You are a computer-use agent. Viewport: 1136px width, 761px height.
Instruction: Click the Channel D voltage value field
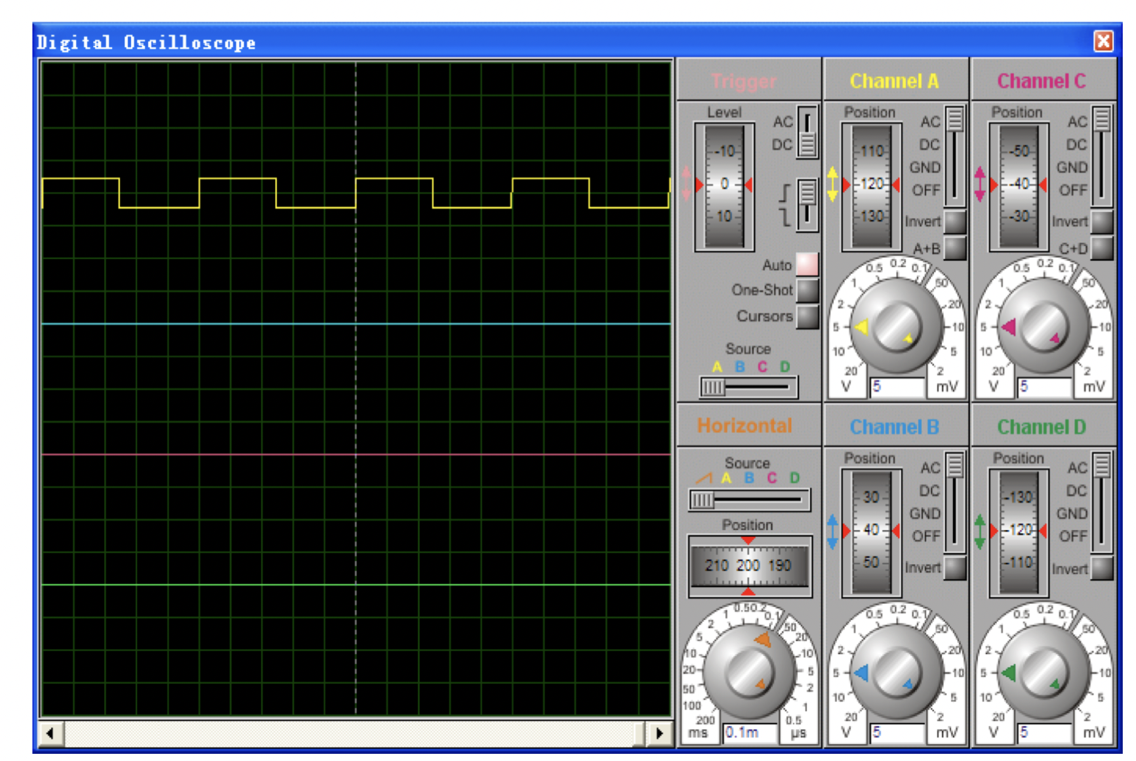(x=1045, y=733)
